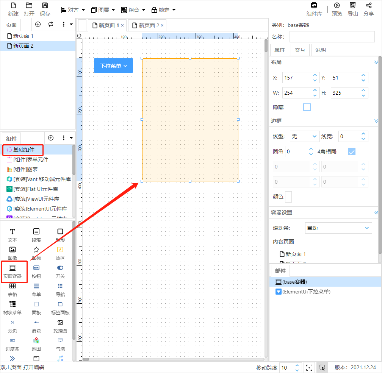The image size is (382, 373).
Task: Switch to the 说明 description tab
Action: (320, 50)
